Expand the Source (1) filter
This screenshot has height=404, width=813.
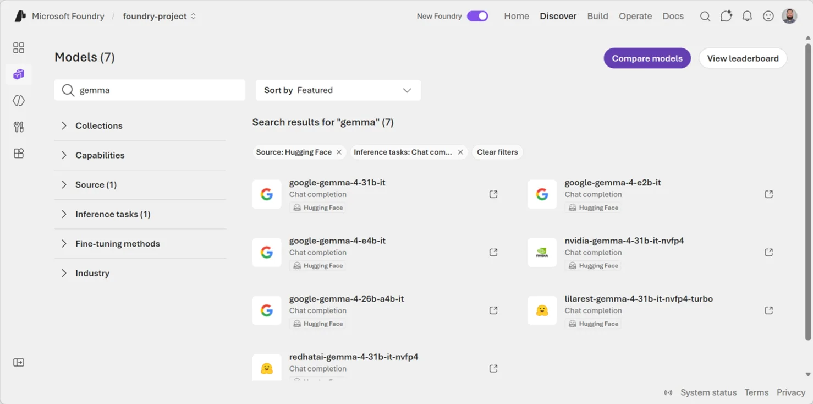point(140,184)
